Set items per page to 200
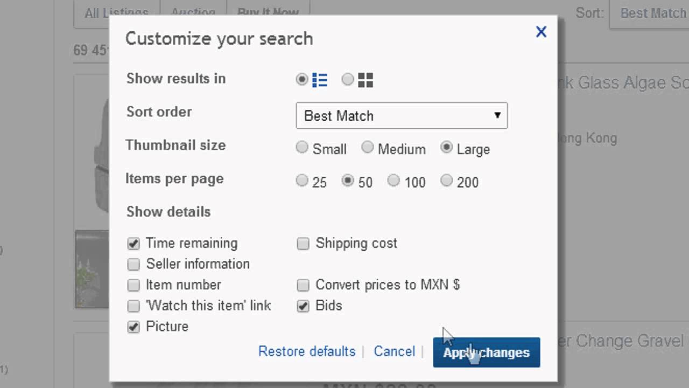Screen dimensions: 689x388 (446, 181)
